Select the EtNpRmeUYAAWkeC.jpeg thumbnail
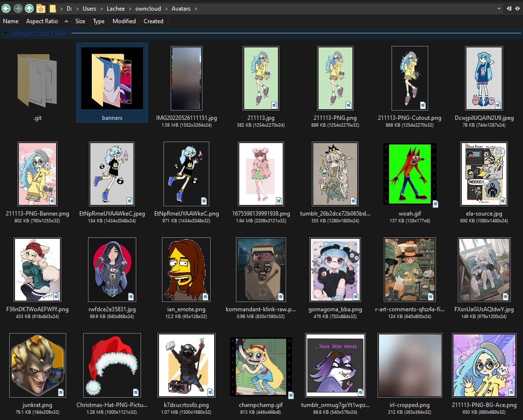Screen dimensions: 523x420 pyautogui.click(x=112, y=174)
